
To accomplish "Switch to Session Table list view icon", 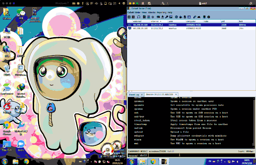I will coord(149,17).
